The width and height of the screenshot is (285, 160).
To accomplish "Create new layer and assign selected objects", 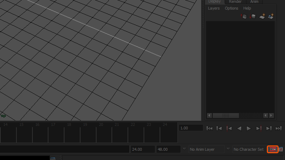I will pyautogui.click(x=271, y=16).
